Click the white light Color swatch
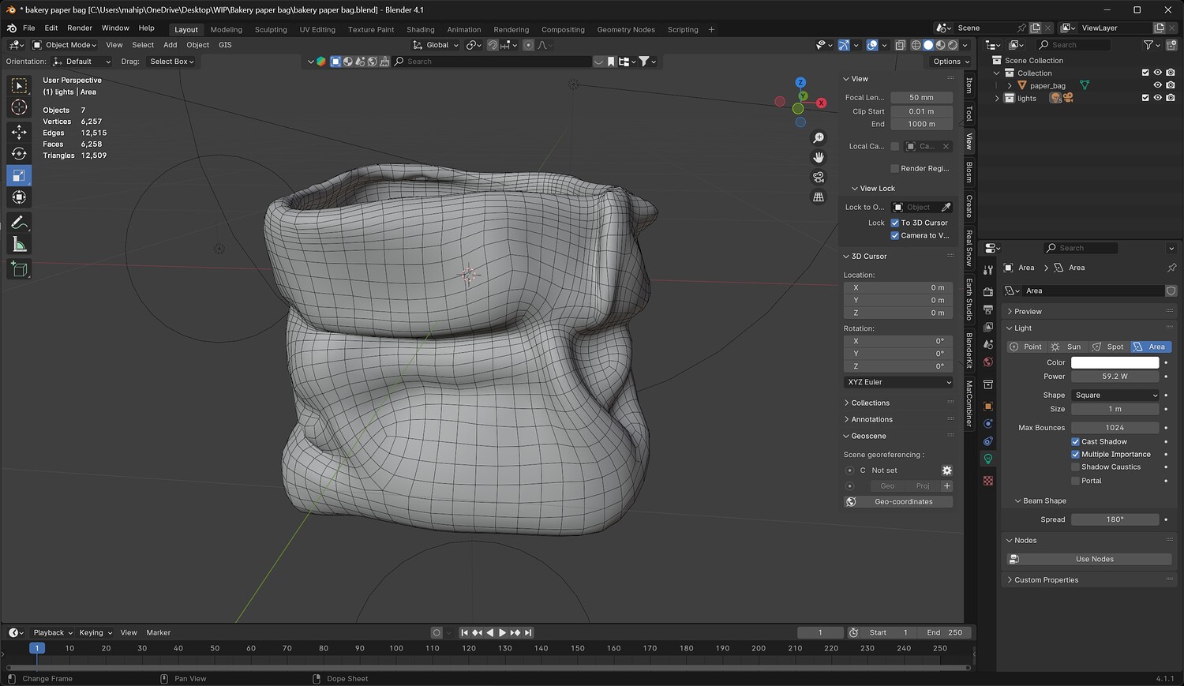 pos(1115,362)
